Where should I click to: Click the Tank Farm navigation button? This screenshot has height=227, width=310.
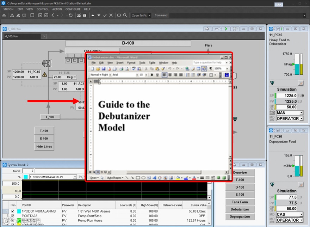point(240,202)
